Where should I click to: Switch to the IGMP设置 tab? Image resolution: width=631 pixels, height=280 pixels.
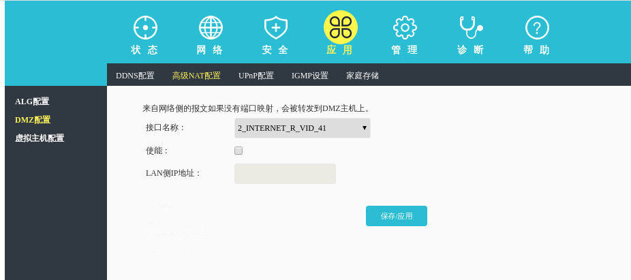(x=310, y=76)
